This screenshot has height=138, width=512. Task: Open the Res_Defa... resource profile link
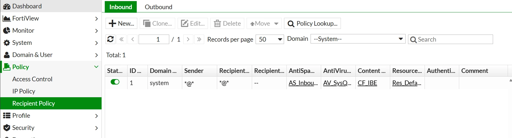pyautogui.click(x=407, y=83)
